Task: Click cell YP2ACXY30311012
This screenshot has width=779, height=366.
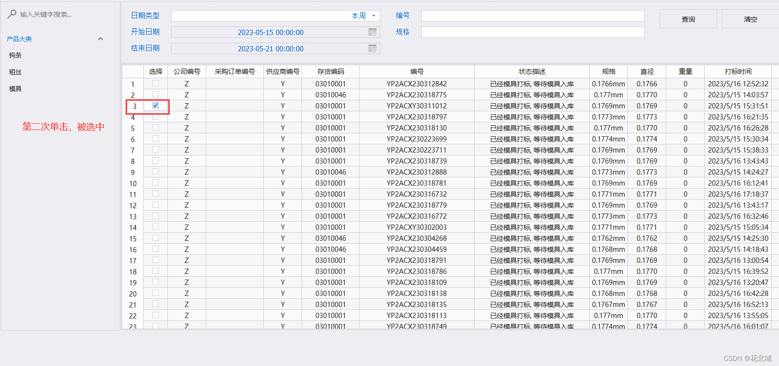Action: pos(417,106)
